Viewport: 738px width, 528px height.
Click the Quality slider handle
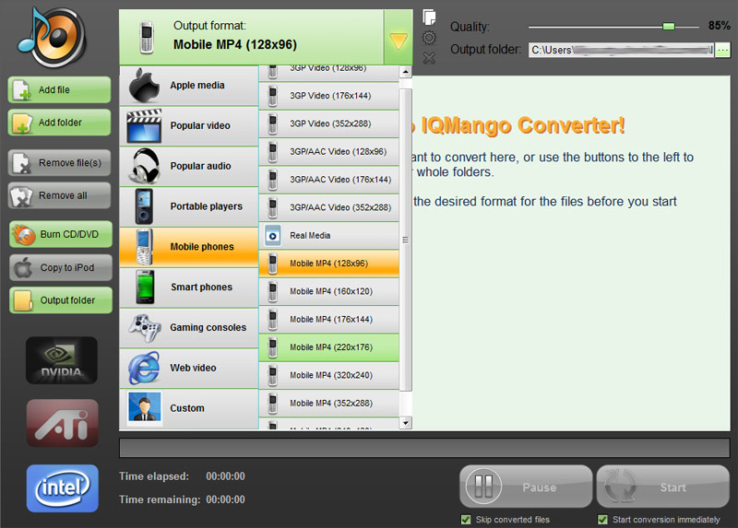tap(668, 27)
